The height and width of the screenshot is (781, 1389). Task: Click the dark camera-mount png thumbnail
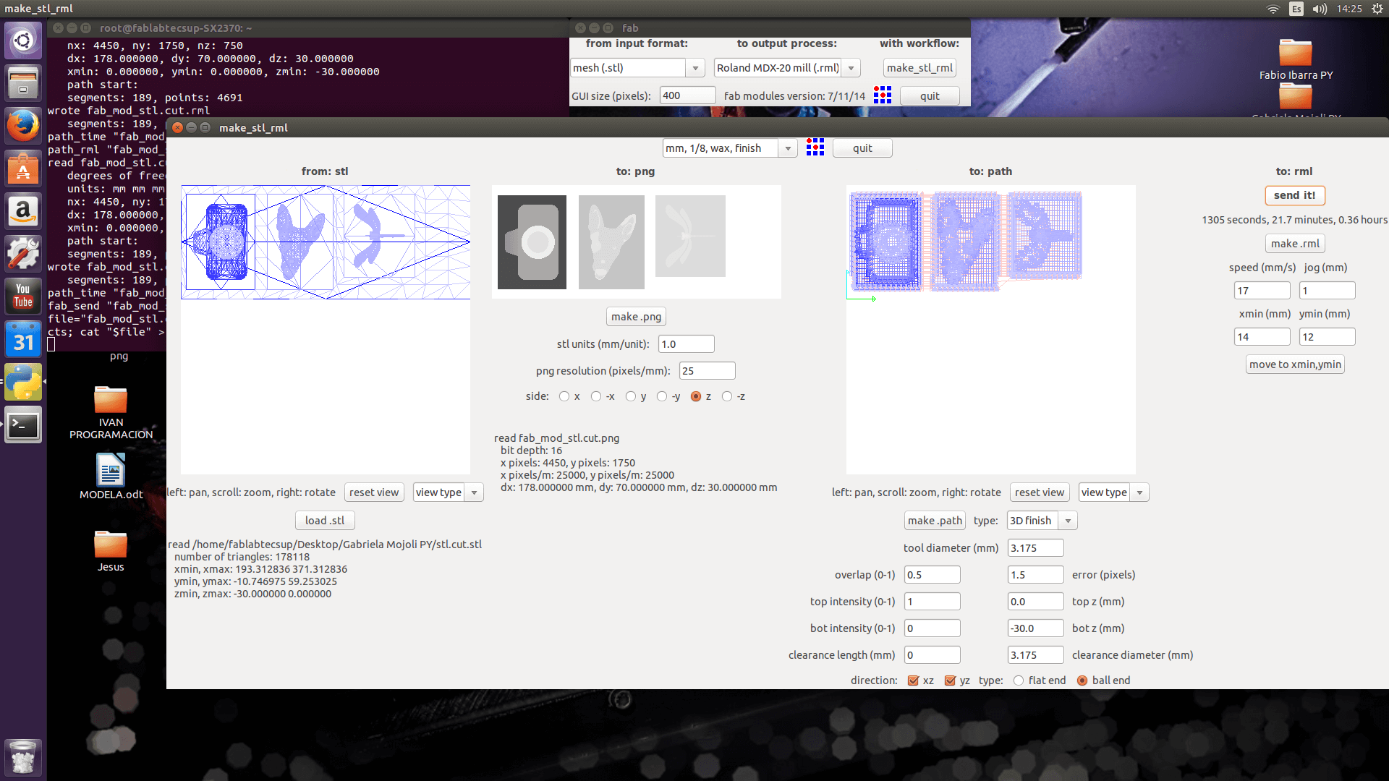pos(532,242)
